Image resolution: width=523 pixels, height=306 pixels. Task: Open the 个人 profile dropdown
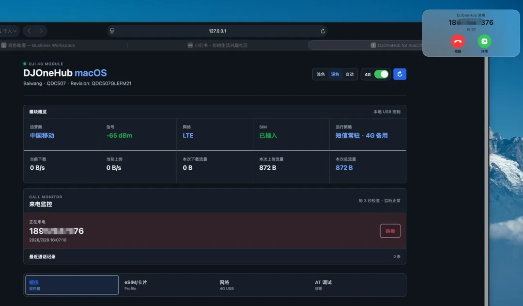point(9,31)
